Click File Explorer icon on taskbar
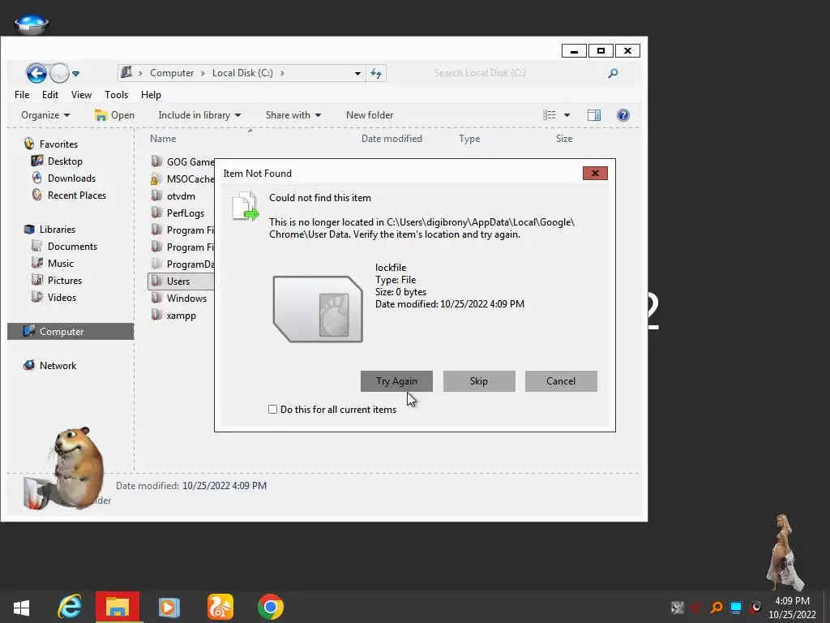830x623 pixels. point(118,607)
